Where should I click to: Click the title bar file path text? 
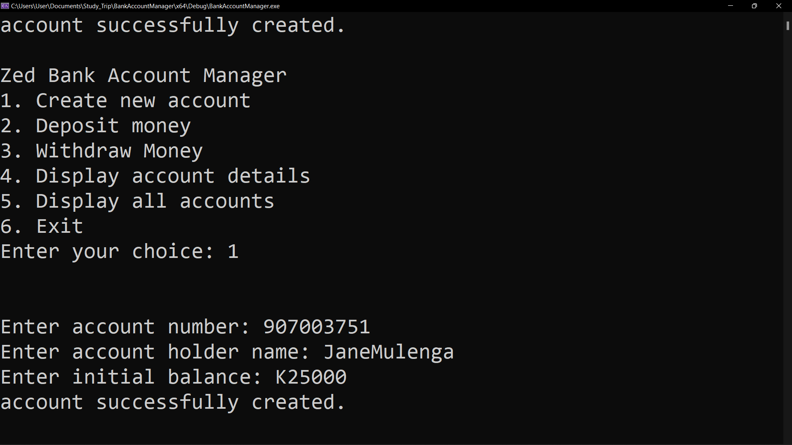pyautogui.click(x=145, y=6)
